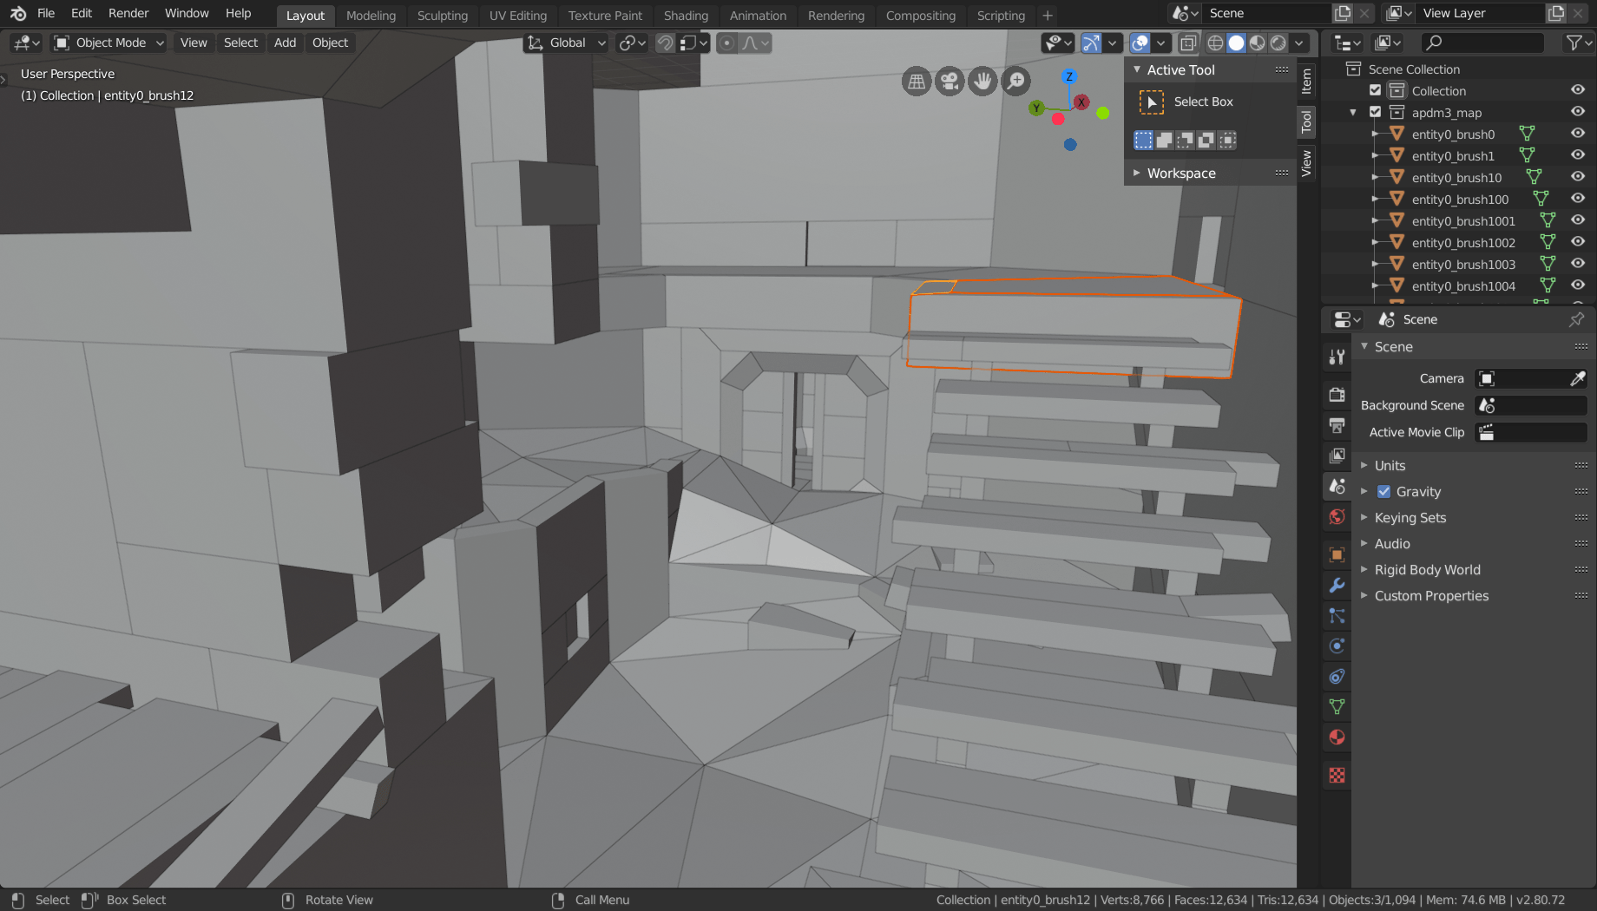
Task: Expand the Units section
Action: click(x=1389, y=465)
